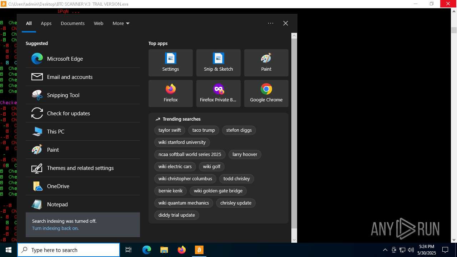Search trending term bernie kerik
This screenshot has width=457, height=257.
coord(170,191)
